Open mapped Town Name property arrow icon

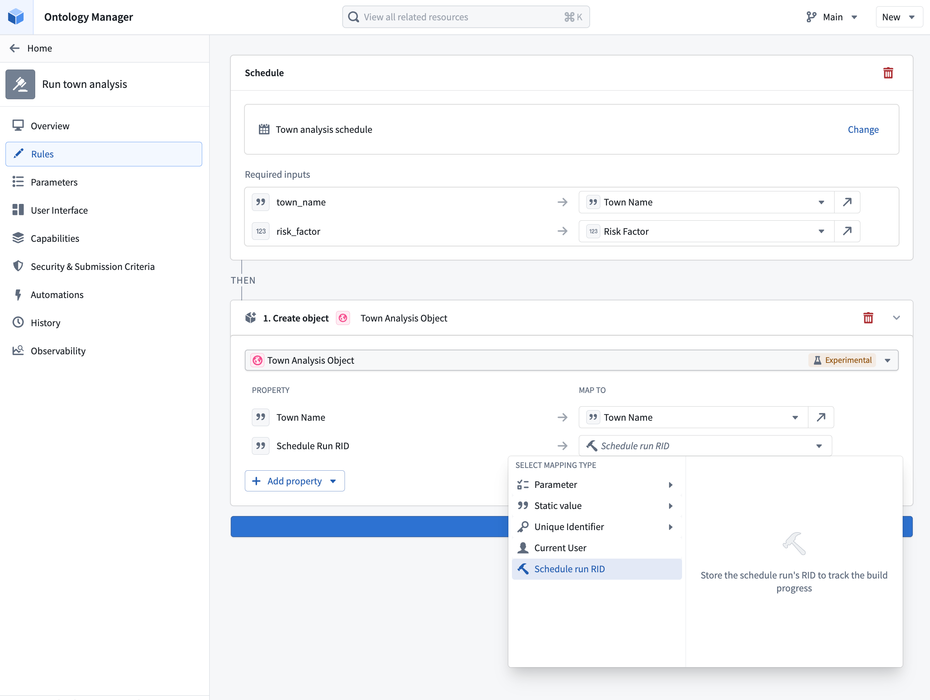tap(820, 418)
